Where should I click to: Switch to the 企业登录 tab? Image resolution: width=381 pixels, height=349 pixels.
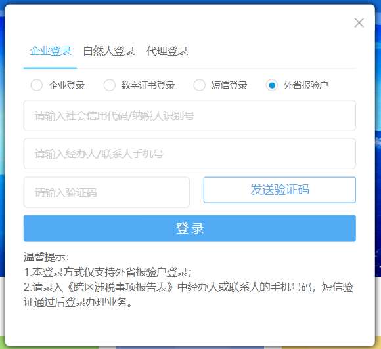click(51, 51)
